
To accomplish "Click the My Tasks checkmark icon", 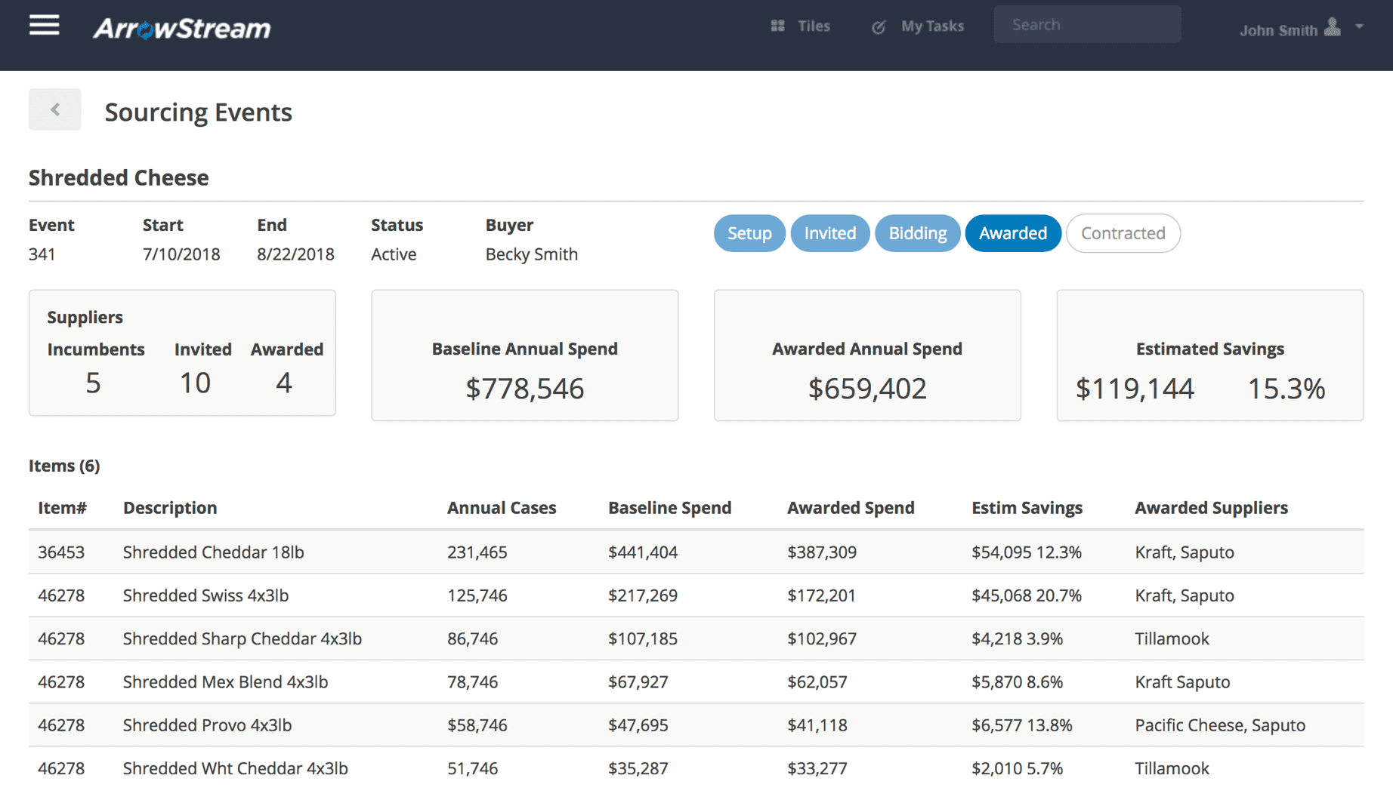I will (879, 27).
